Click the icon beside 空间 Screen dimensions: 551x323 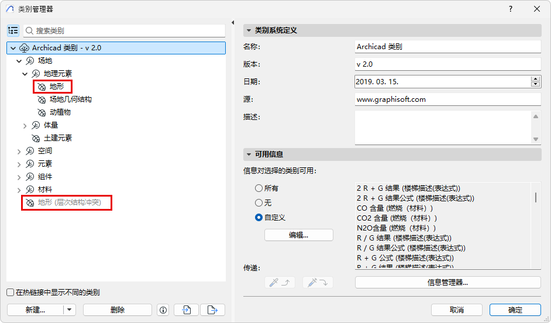tap(30, 151)
